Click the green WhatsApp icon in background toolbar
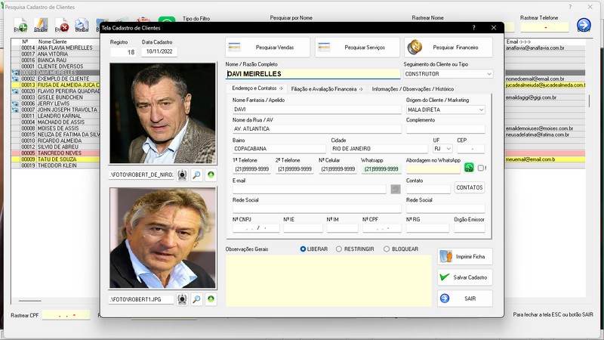The height and width of the screenshot is (340, 604). (x=167, y=20)
